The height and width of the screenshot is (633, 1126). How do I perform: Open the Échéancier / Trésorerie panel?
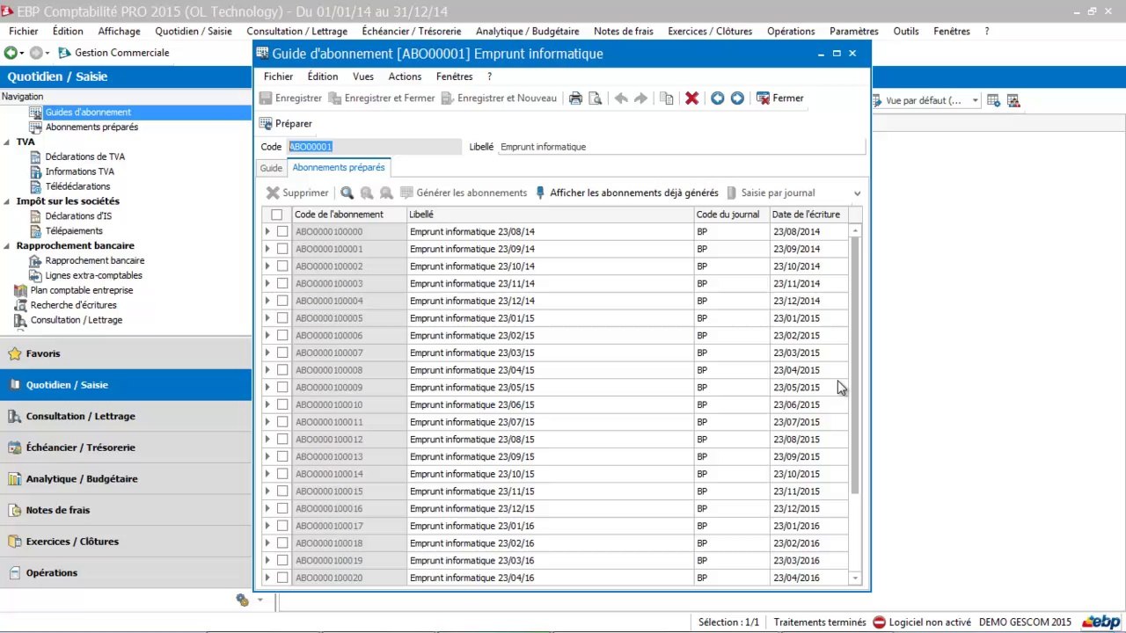(126, 447)
